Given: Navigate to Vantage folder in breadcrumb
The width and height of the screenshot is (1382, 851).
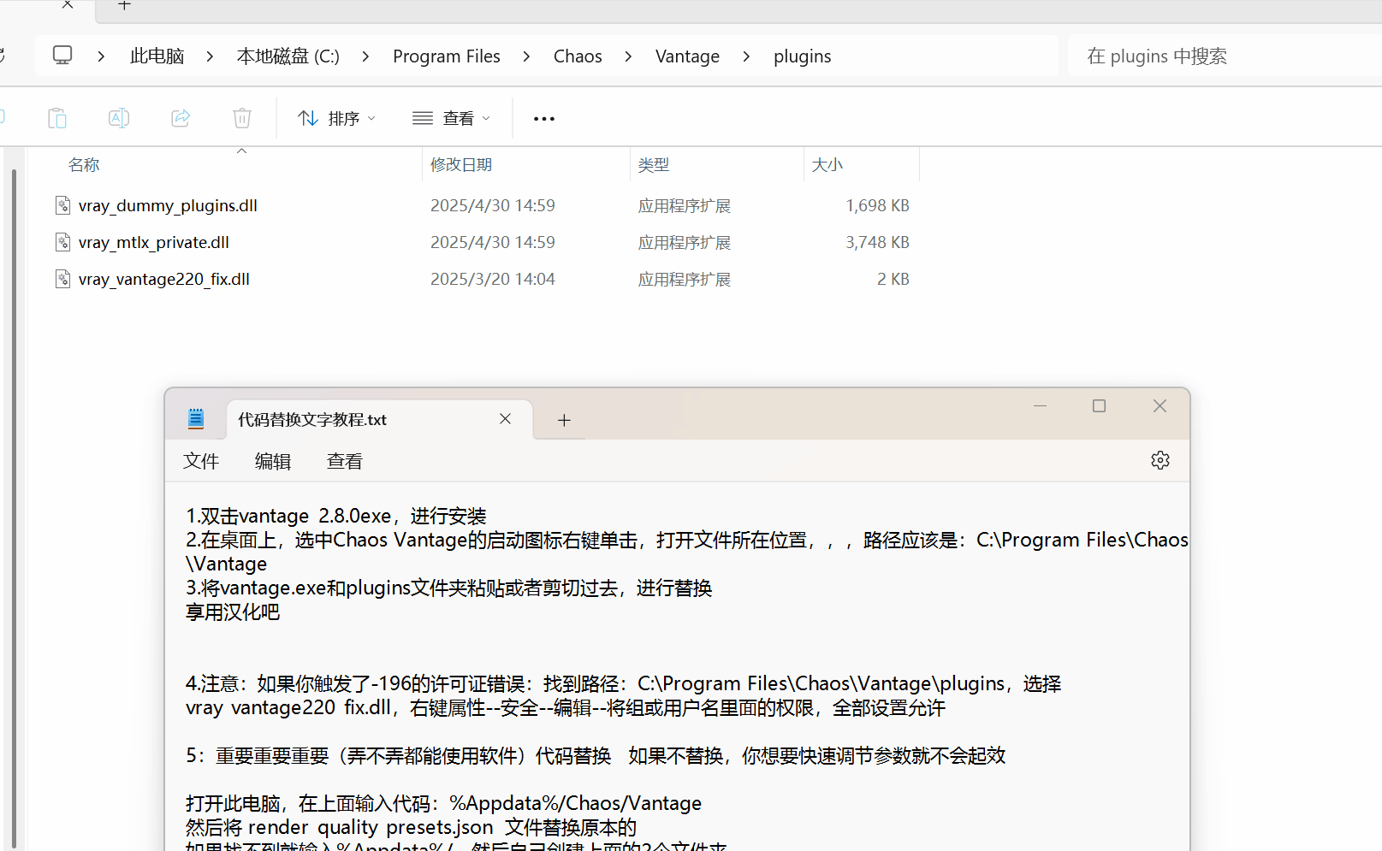Looking at the screenshot, I should [x=687, y=56].
